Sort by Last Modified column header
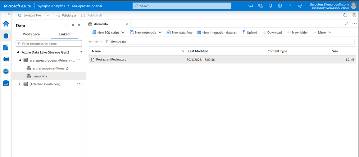This screenshot has height=157, width=359. tap(198, 51)
